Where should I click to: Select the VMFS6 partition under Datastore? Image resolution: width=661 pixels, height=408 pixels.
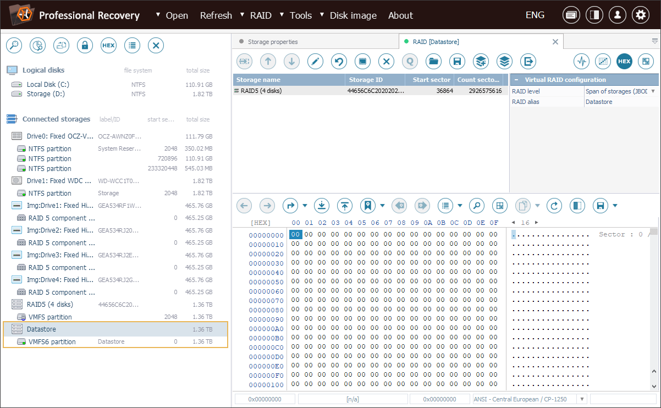tap(52, 342)
